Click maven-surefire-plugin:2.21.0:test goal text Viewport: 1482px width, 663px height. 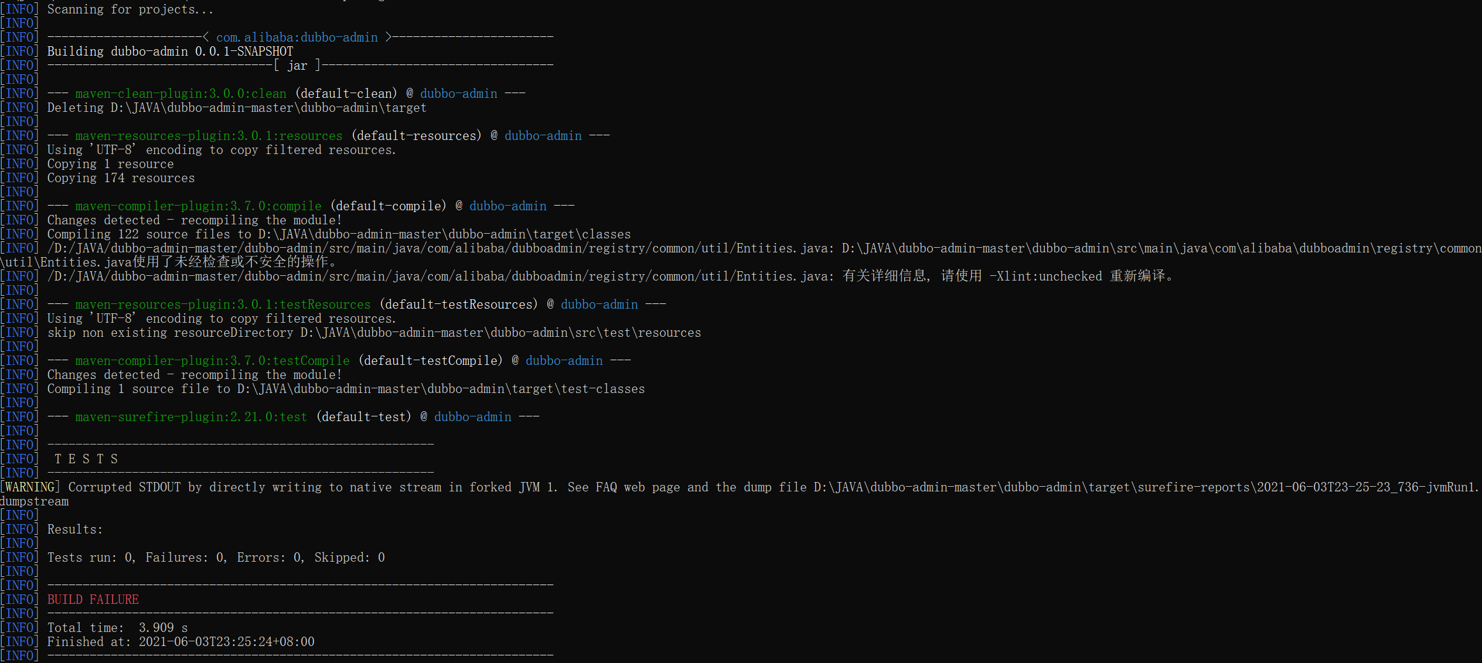[191, 417]
